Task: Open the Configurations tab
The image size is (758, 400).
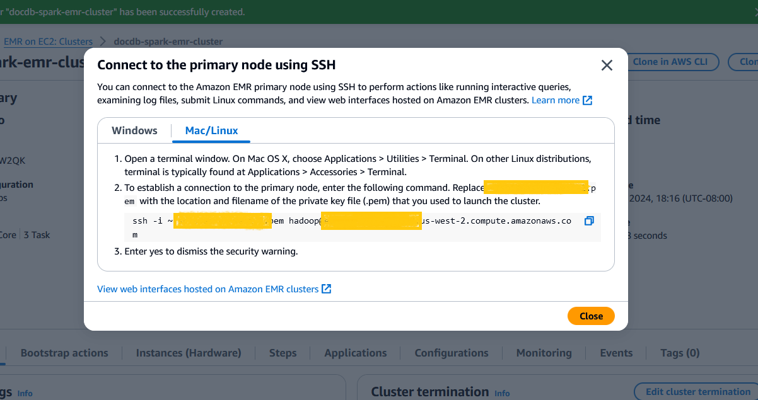Action: click(x=452, y=353)
